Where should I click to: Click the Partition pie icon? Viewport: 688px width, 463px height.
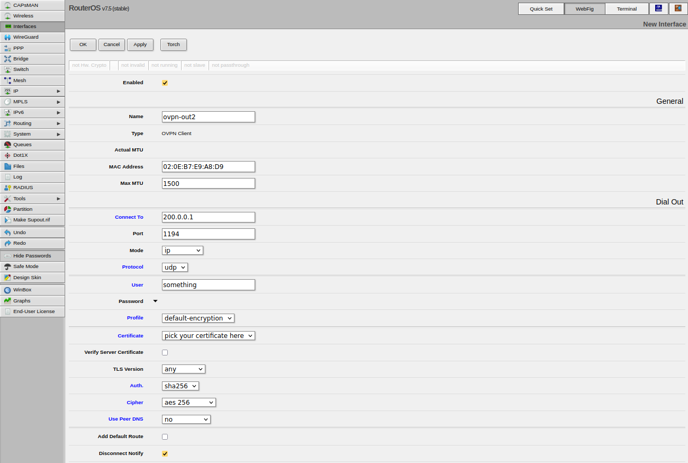click(x=7, y=209)
